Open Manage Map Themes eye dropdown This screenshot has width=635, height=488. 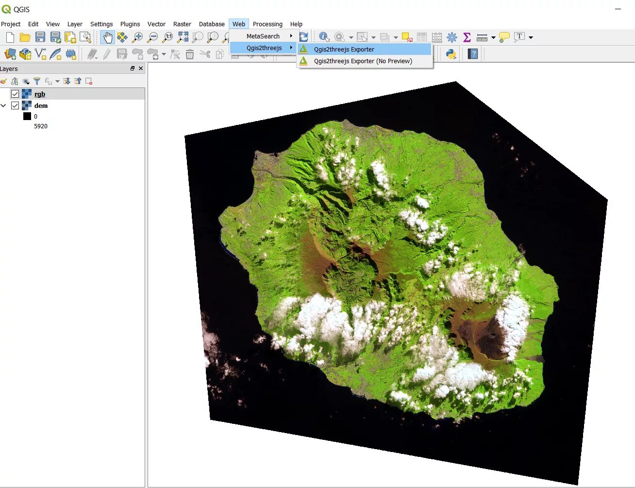26,81
